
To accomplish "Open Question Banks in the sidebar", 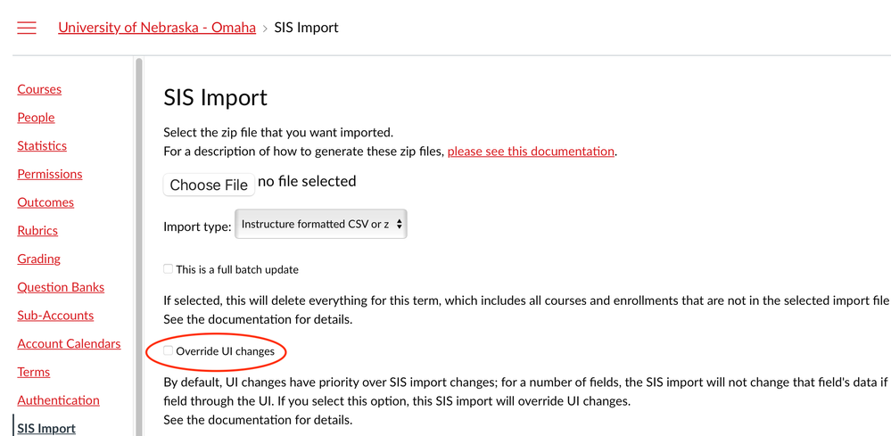I will click(x=61, y=287).
